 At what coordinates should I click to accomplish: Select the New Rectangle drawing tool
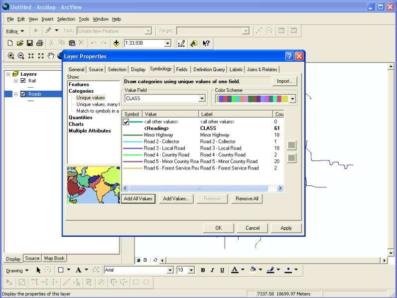coord(61,270)
